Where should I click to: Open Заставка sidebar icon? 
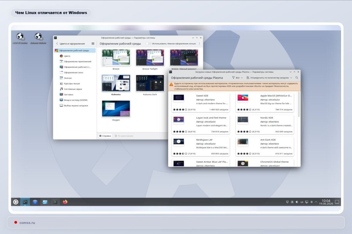(61, 94)
